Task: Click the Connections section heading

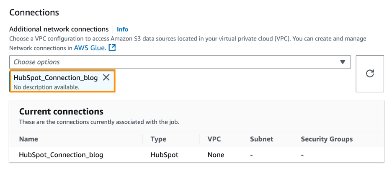Action: click(x=34, y=13)
